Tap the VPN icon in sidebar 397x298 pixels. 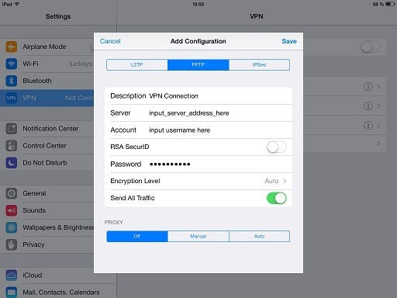(x=12, y=98)
